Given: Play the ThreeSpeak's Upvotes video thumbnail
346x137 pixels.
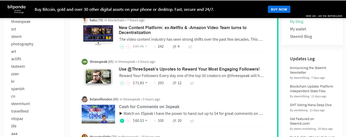Looking at the screenshot, I should pos(98,76).
